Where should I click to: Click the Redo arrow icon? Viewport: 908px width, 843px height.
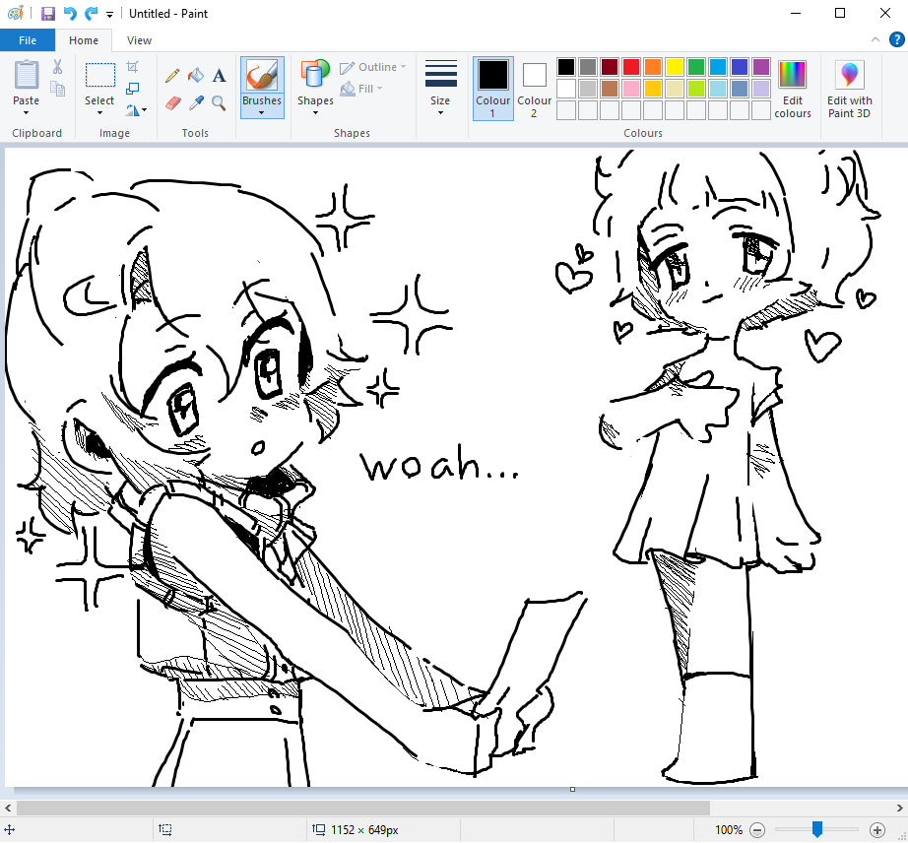coord(91,14)
